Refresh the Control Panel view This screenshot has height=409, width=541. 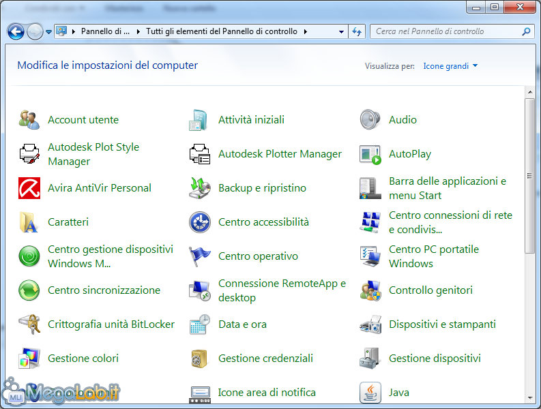357,32
